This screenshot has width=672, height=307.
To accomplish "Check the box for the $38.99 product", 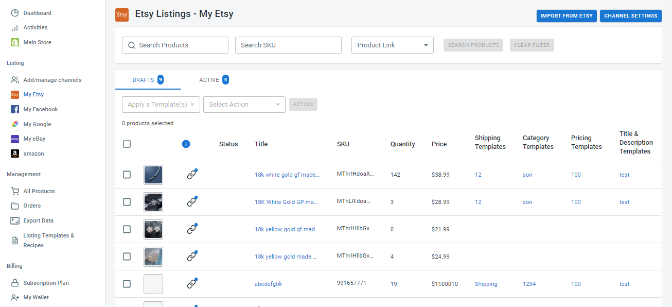I will tap(127, 175).
